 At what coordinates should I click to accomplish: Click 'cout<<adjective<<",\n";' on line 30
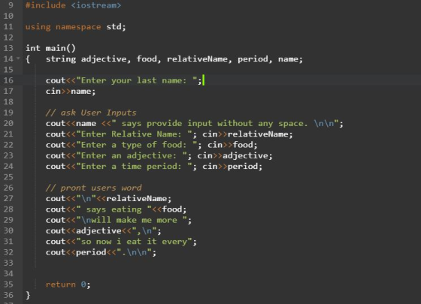click(104, 230)
